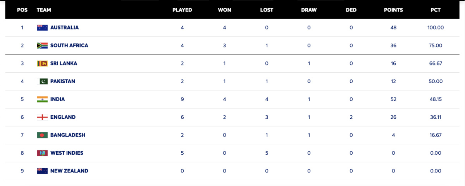
Task: Click the West Indies flag icon
Action: (x=42, y=153)
